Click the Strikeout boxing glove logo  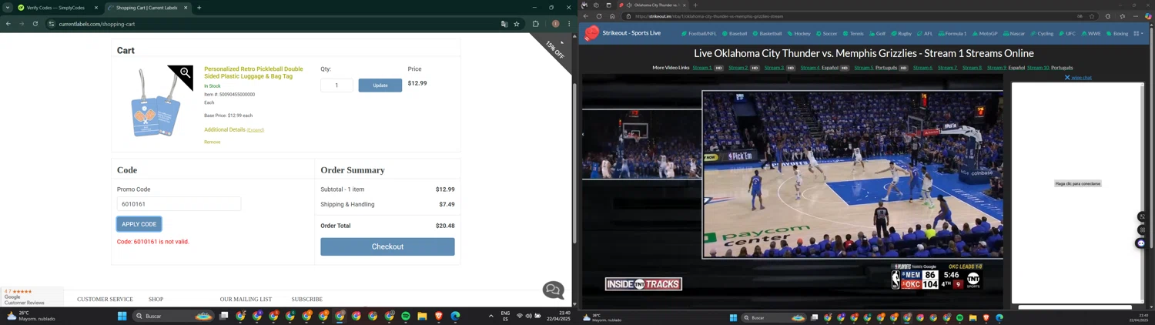591,33
